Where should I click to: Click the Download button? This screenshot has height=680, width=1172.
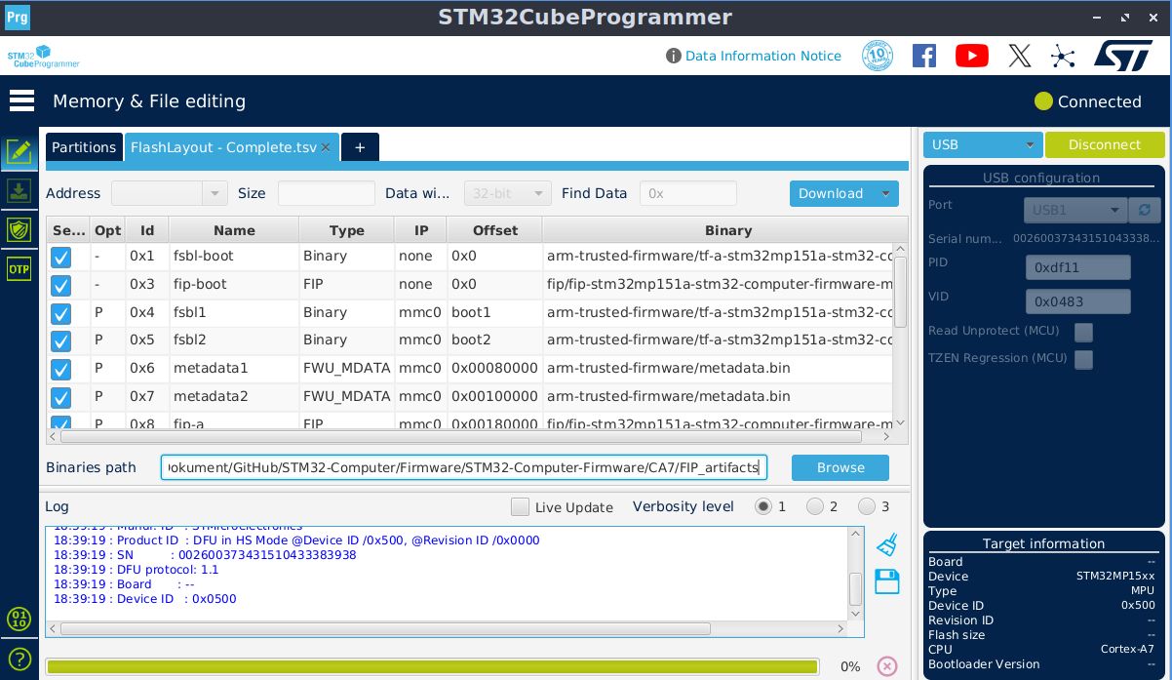pos(831,193)
